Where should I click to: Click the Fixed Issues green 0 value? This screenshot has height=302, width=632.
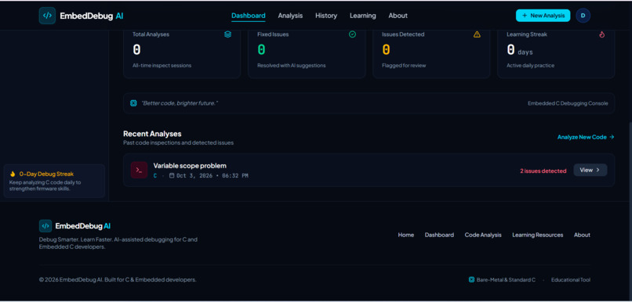[262, 50]
